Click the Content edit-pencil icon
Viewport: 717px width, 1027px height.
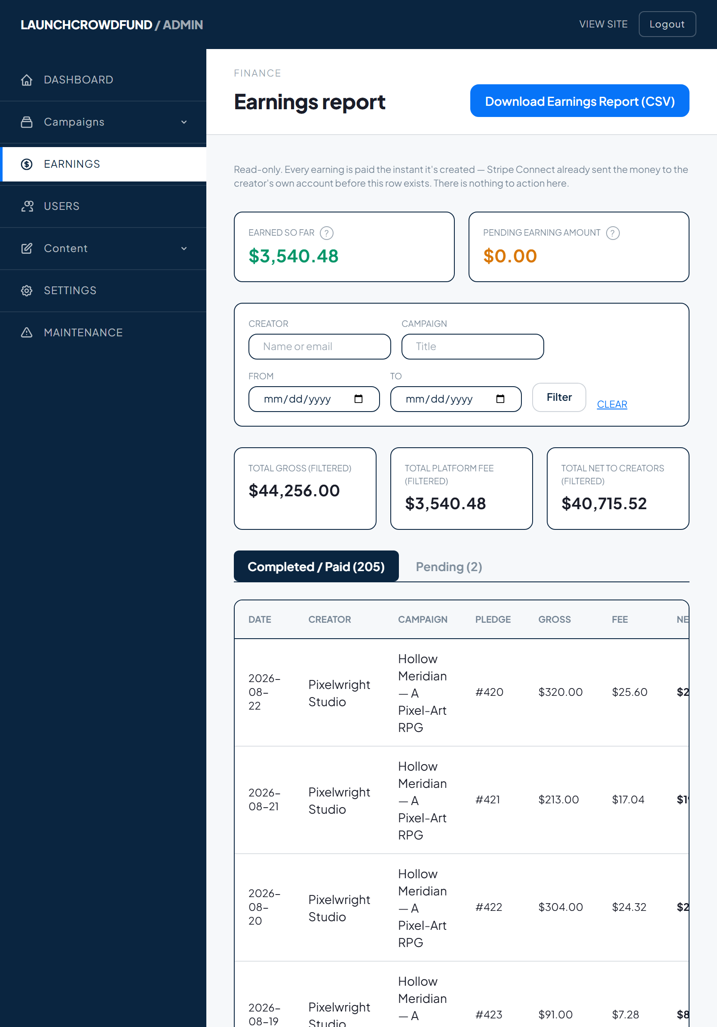[x=27, y=248]
